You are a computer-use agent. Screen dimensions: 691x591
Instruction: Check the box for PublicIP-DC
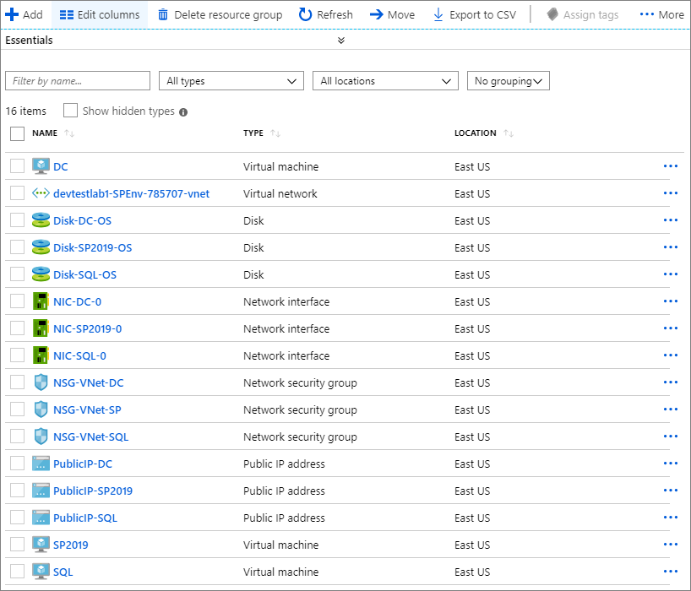coord(17,463)
